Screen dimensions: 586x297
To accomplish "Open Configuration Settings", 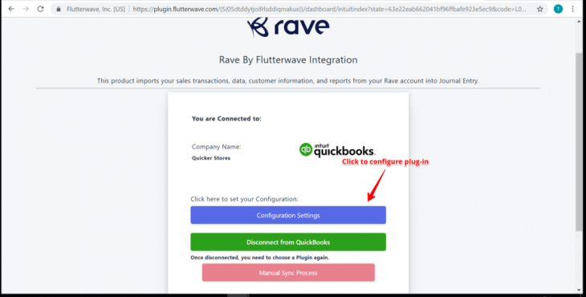I will [288, 215].
